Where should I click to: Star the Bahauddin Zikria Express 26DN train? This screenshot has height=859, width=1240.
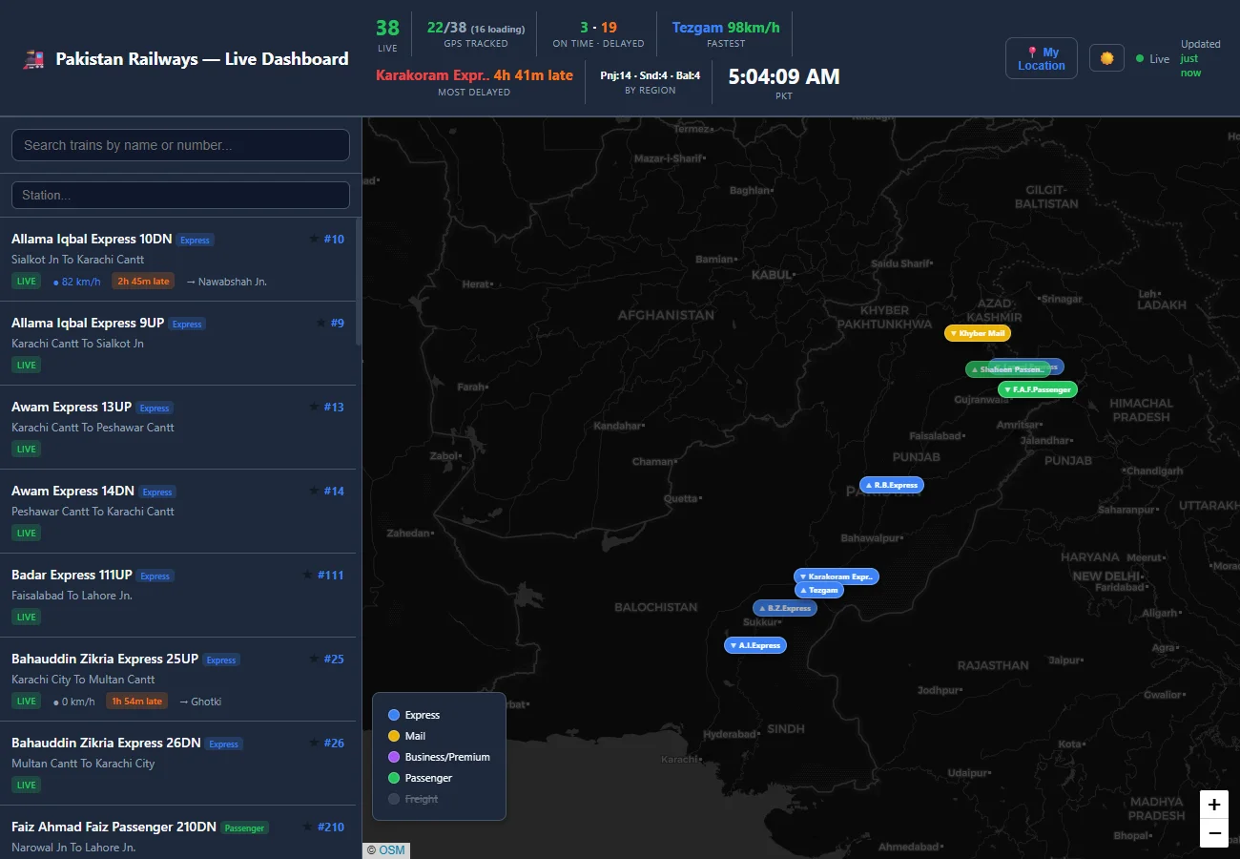pos(314,743)
